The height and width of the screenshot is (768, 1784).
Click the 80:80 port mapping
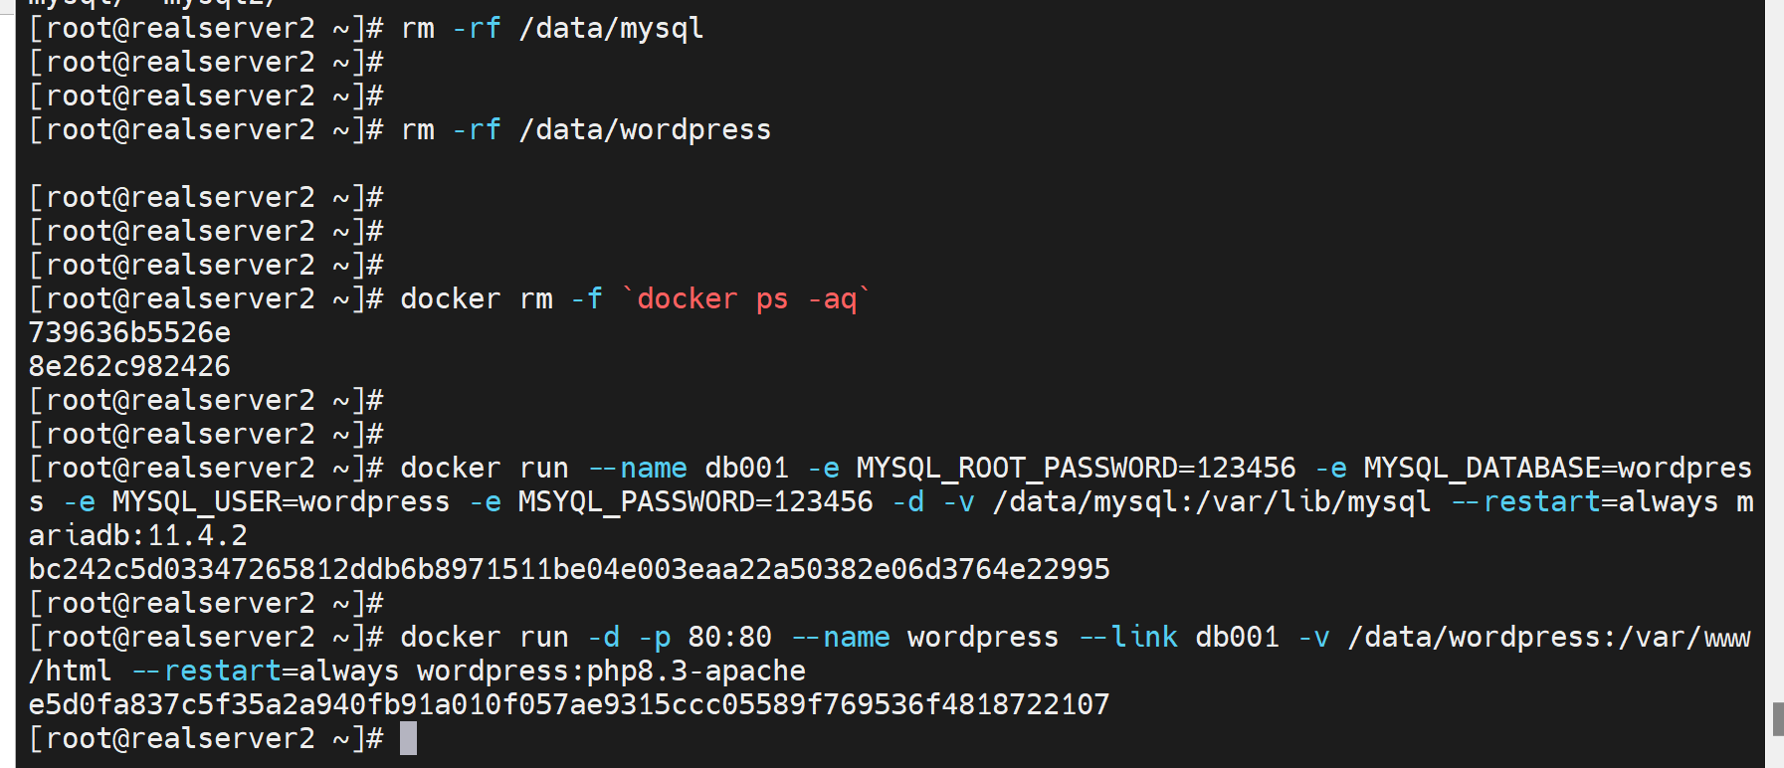729,637
